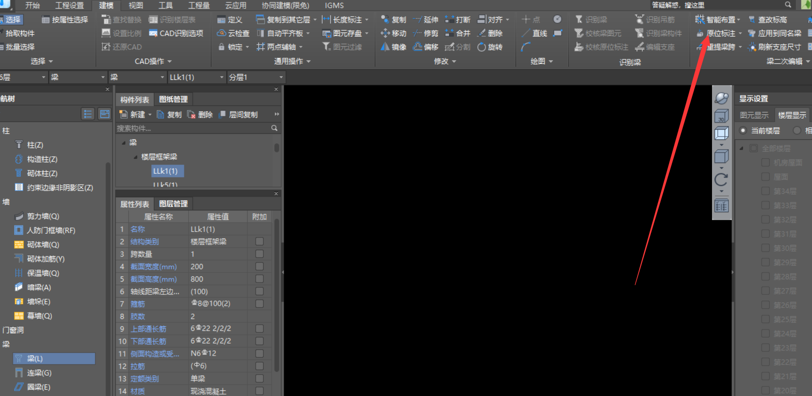The width and height of the screenshot is (812, 396).
Task: Click the 图元存盘 save element tool
Action: [345, 33]
